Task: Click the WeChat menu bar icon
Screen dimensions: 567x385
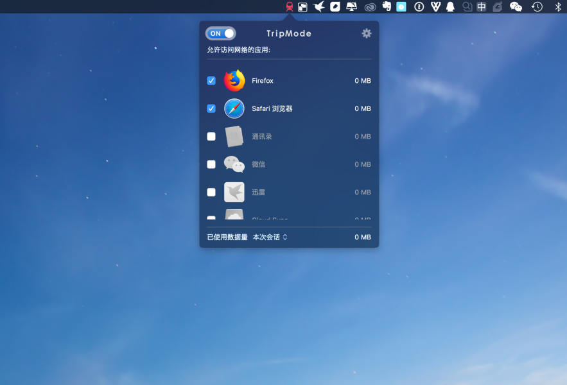Action: coord(516,6)
